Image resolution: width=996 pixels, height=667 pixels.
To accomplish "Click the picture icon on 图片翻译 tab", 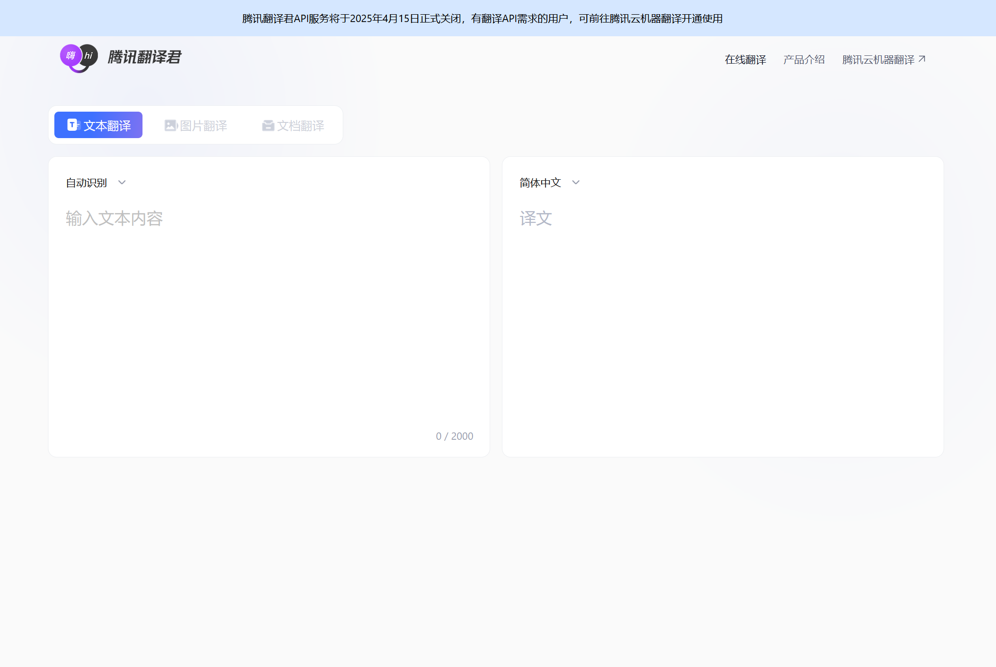I will 170,125.
